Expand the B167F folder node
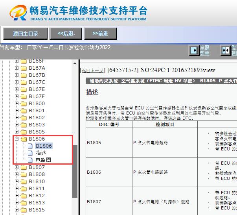 (x=17, y=96)
